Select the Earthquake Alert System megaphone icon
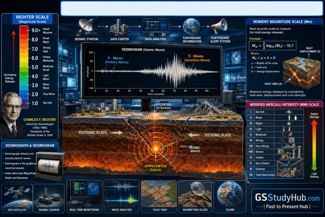 coord(219,26)
